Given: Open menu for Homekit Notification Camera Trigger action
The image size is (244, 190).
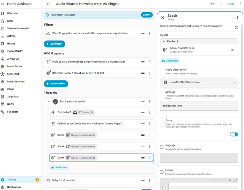Looking at the screenshot, I should (150, 123).
